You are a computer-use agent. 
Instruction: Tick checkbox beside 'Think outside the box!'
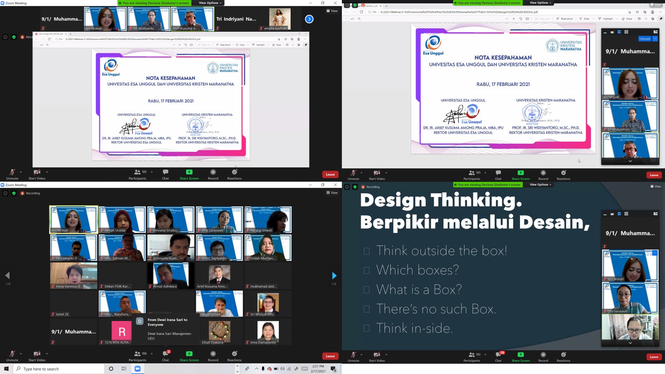[366, 251]
